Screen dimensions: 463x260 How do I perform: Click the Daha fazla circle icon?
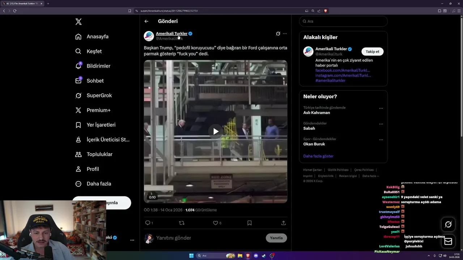78,184
